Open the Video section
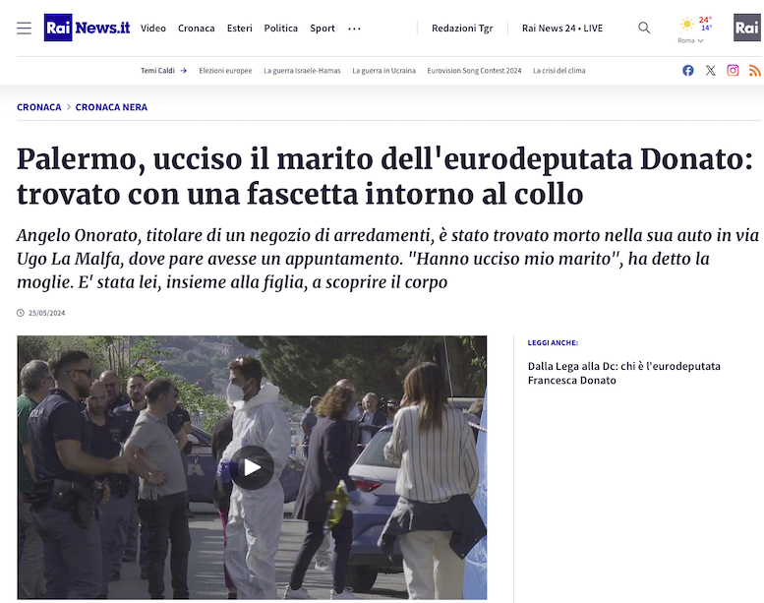This screenshot has width=764, height=603. (x=153, y=29)
